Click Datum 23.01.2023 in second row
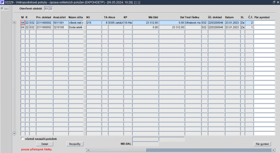Image resolution: width=280 pixels, height=153 pixels. (232, 27)
